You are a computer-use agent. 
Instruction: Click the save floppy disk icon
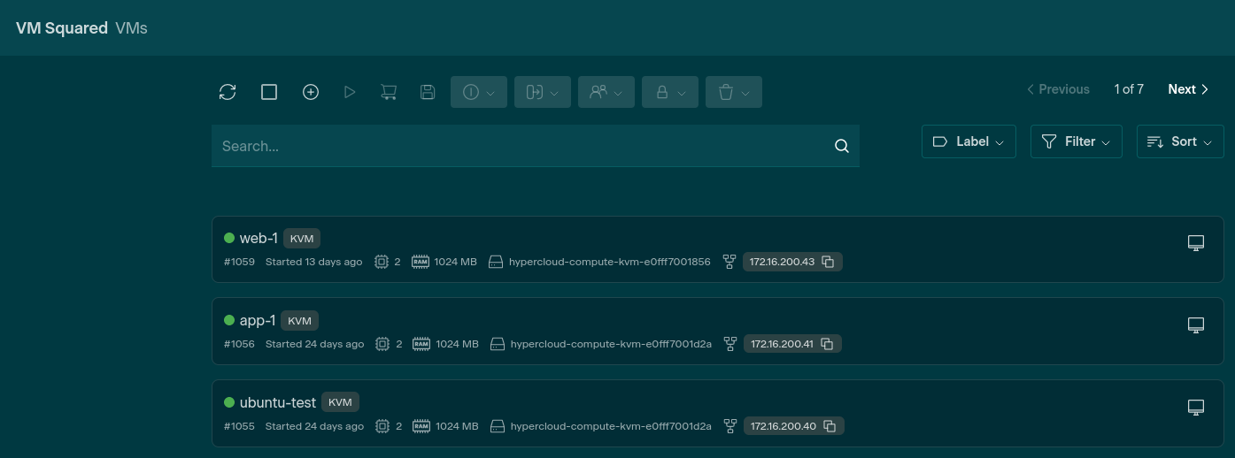click(428, 92)
